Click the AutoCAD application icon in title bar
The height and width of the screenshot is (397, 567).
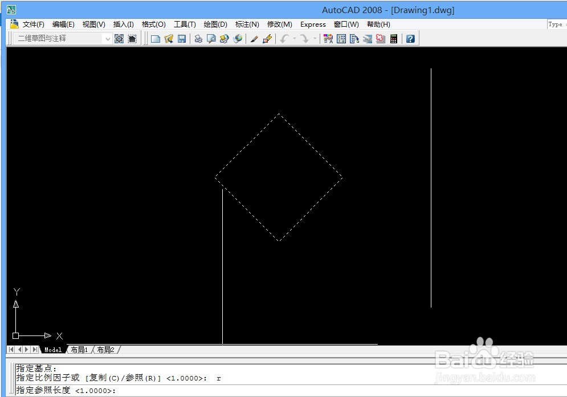point(11,10)
